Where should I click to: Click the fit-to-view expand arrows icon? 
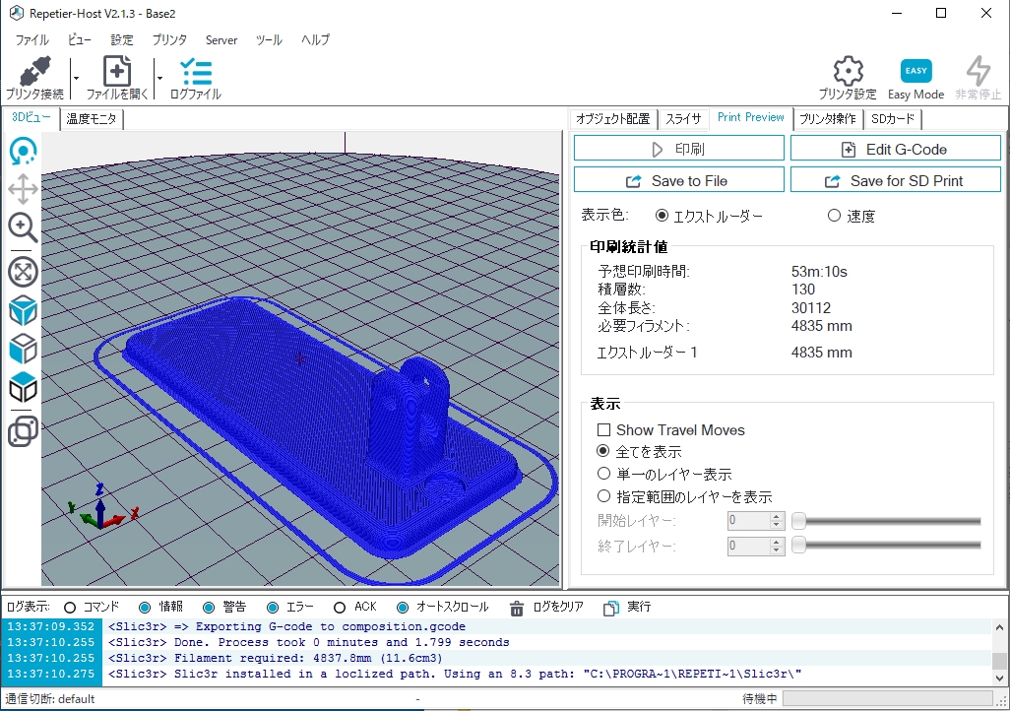(24, 272)
